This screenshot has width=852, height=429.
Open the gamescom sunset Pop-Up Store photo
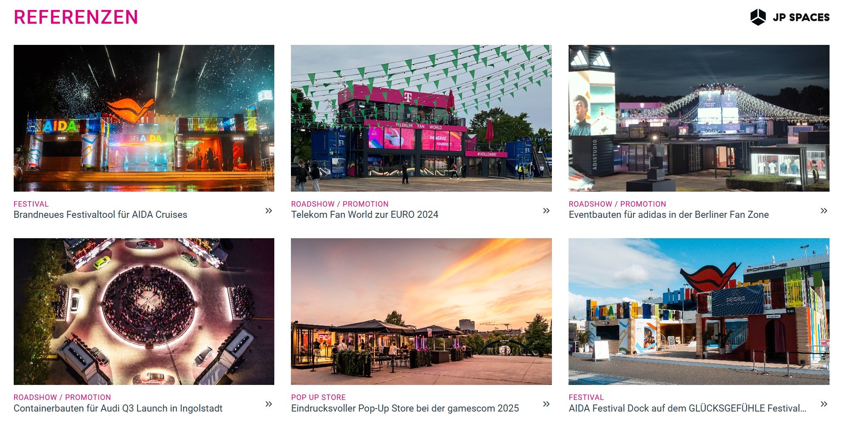click(421, 311)
